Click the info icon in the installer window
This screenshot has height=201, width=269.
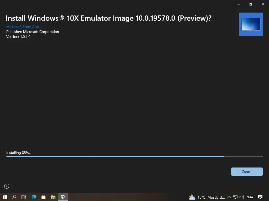(7, 186)
